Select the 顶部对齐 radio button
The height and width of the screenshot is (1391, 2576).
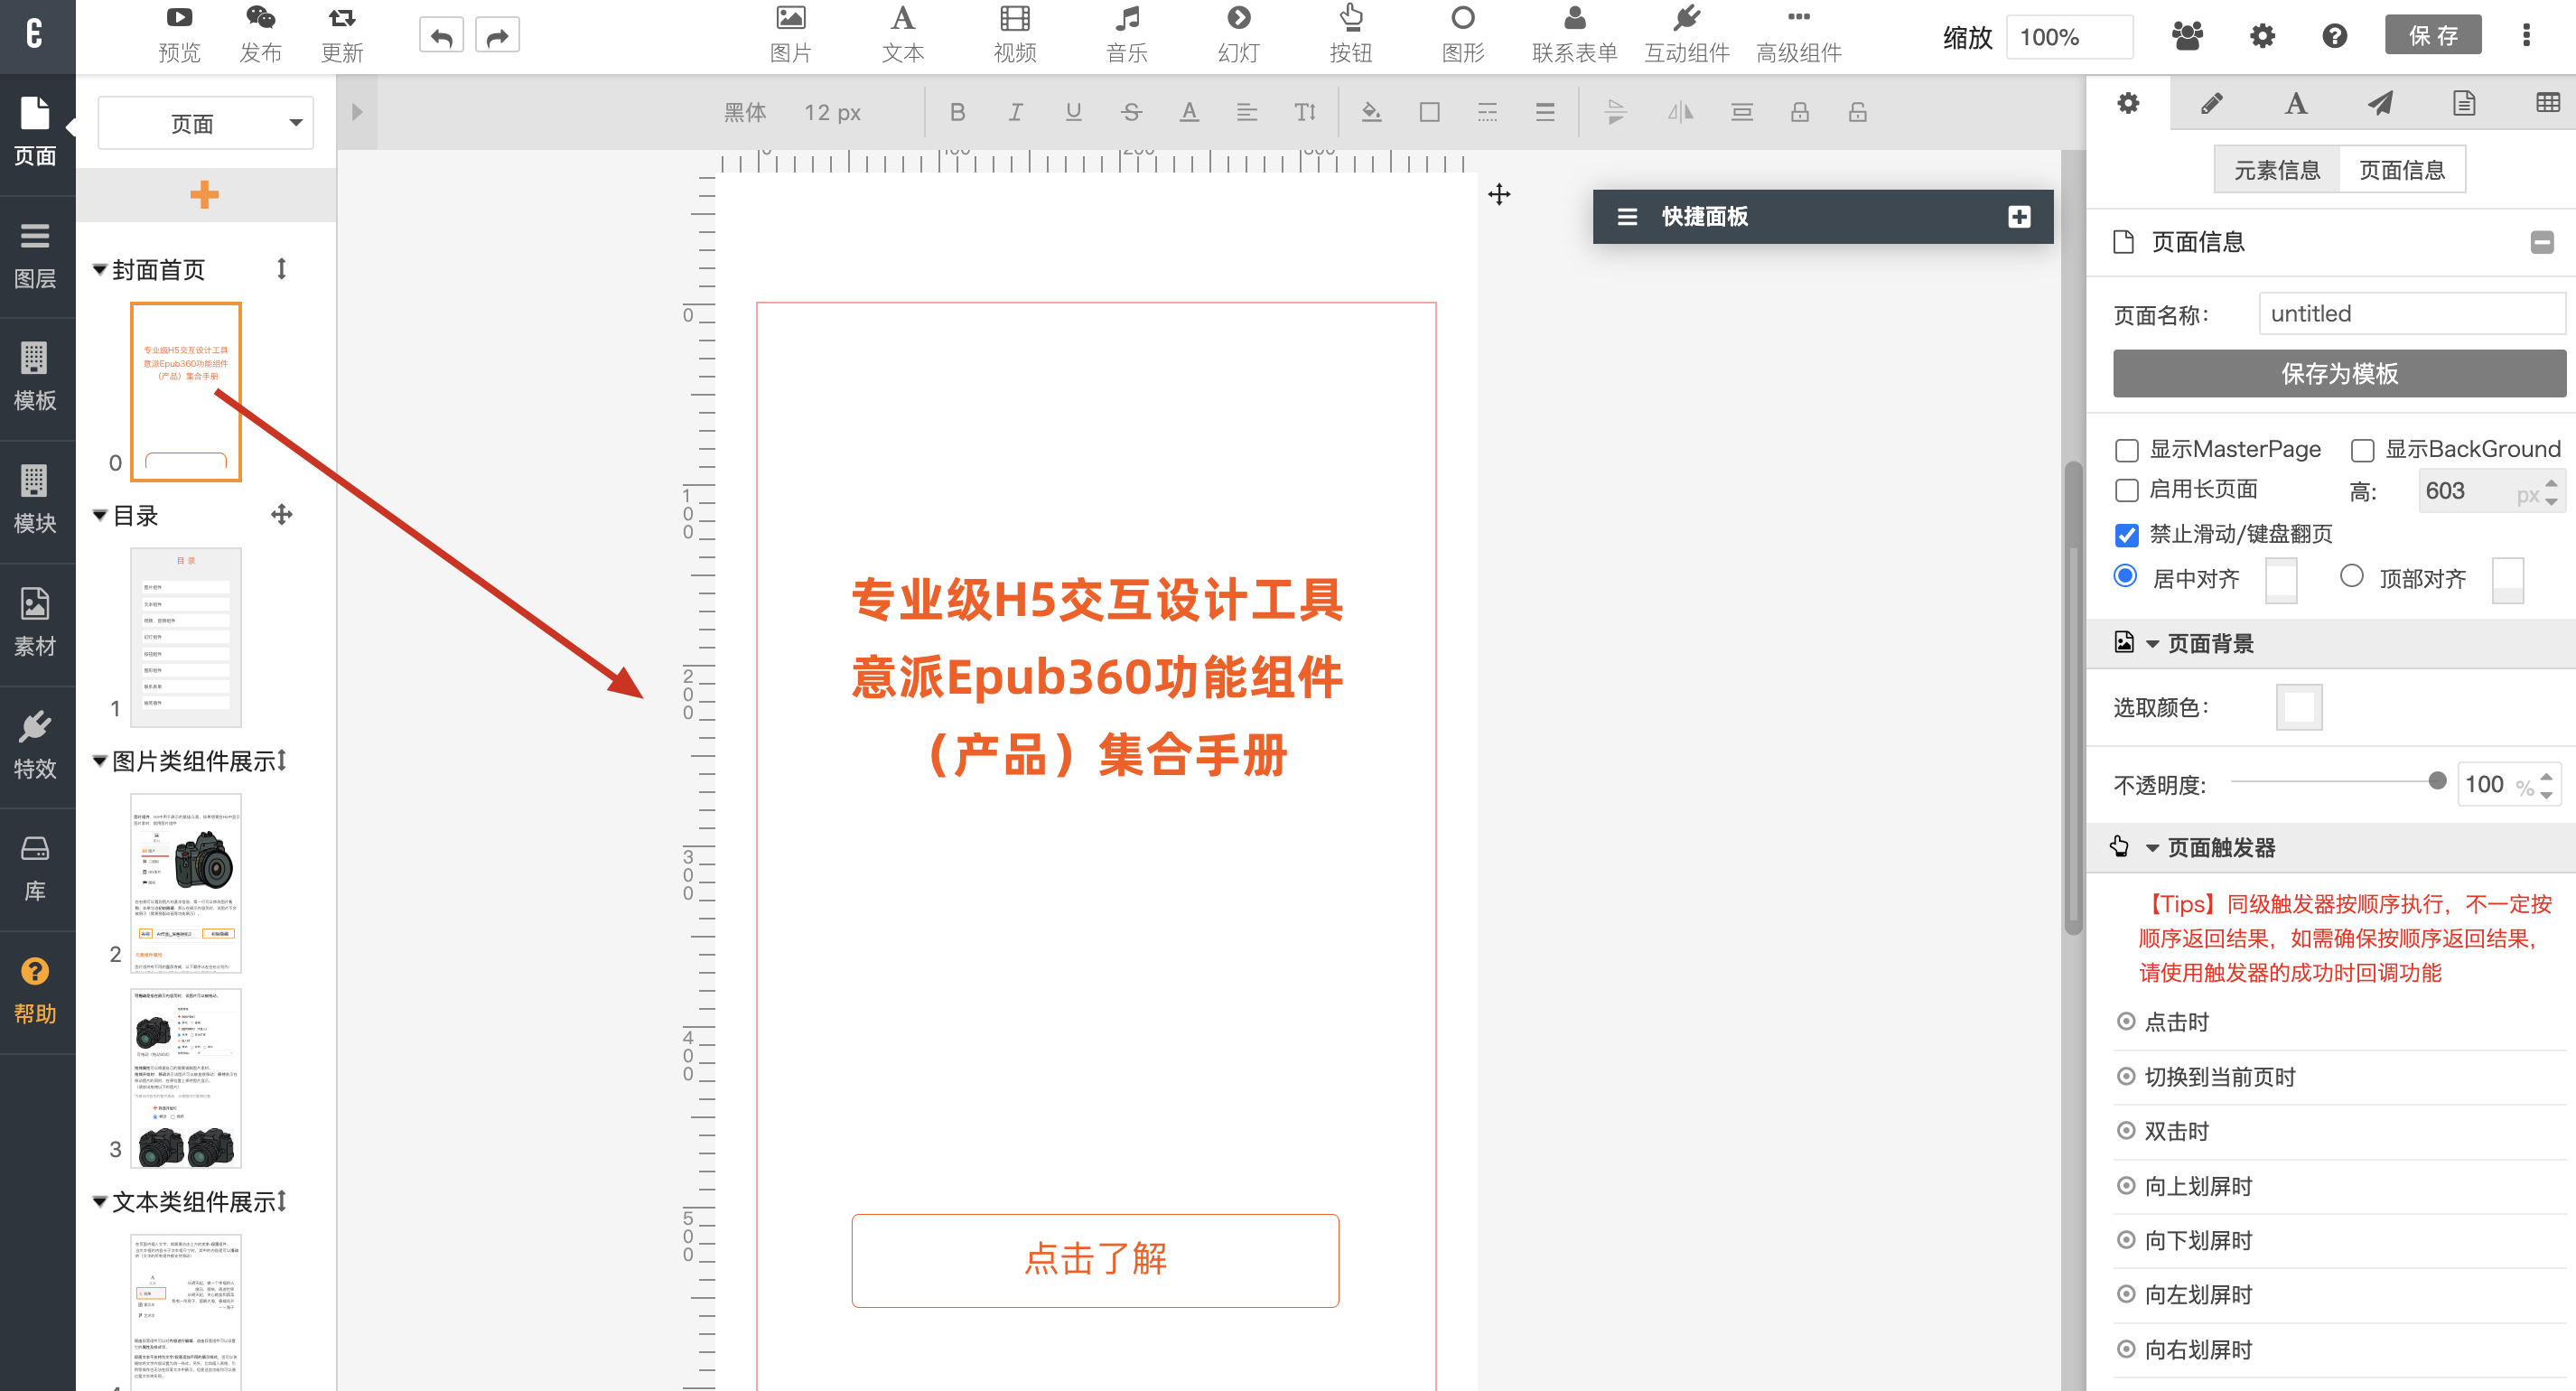click(x=2351, y=577)
